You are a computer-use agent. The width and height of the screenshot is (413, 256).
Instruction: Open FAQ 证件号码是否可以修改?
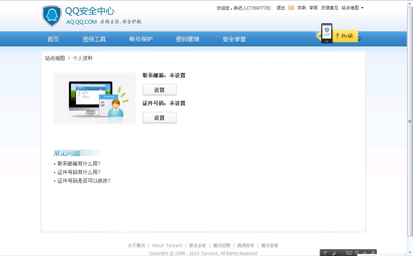click(84, 181)
